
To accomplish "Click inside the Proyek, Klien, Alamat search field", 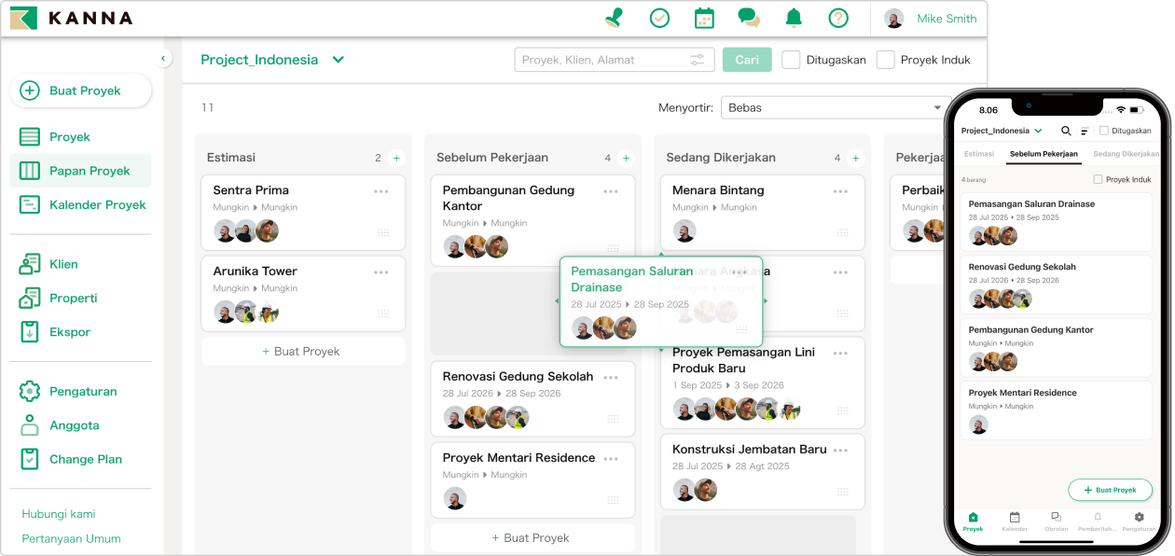I will [606, 59].
